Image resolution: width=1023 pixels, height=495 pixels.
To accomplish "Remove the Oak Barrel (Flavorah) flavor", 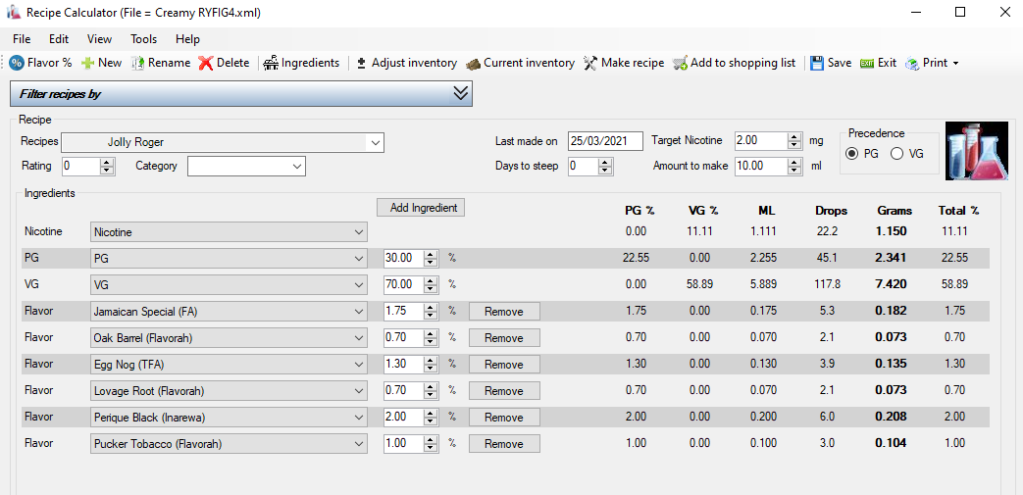I will pyautogui.click(x=504, y=338).
